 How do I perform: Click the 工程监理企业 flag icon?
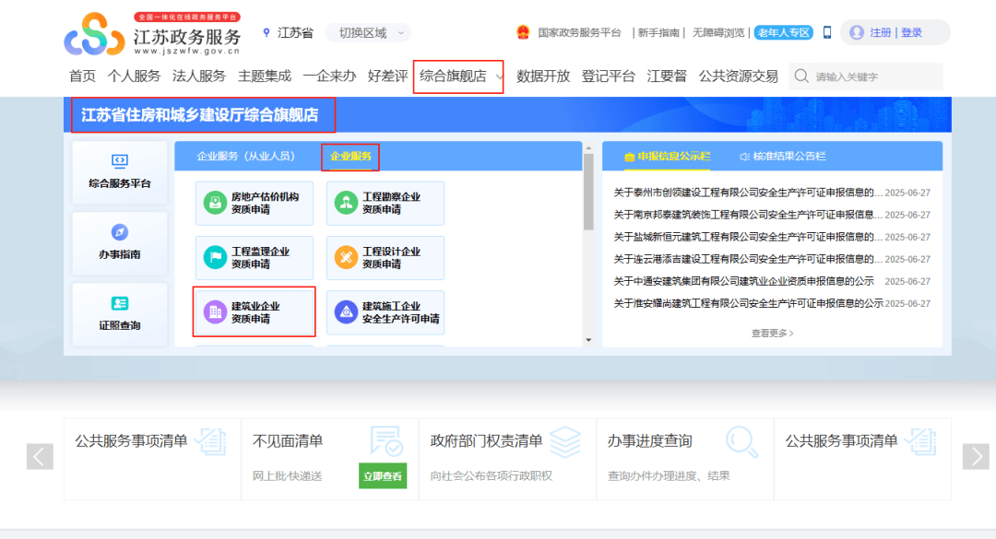click(215, 257)
